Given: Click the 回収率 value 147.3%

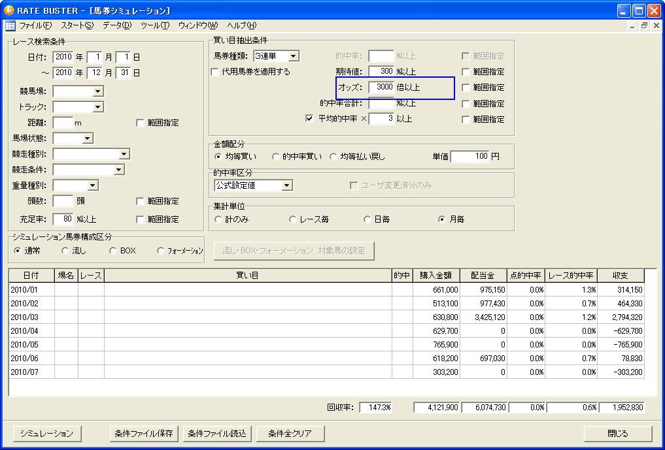Looking at the screenshot, I should click(375, 408).
